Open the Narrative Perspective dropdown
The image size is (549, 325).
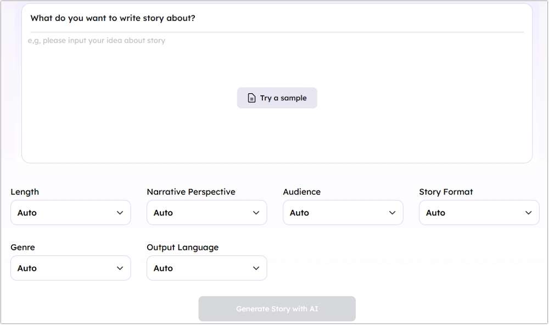206,213
